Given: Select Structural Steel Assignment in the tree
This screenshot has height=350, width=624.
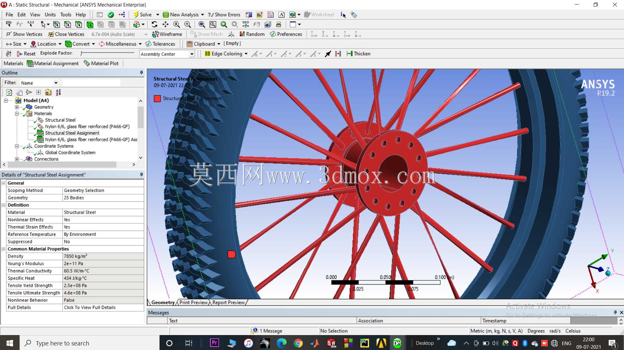Looking at the screenshot, I should (x=72, y=133).
